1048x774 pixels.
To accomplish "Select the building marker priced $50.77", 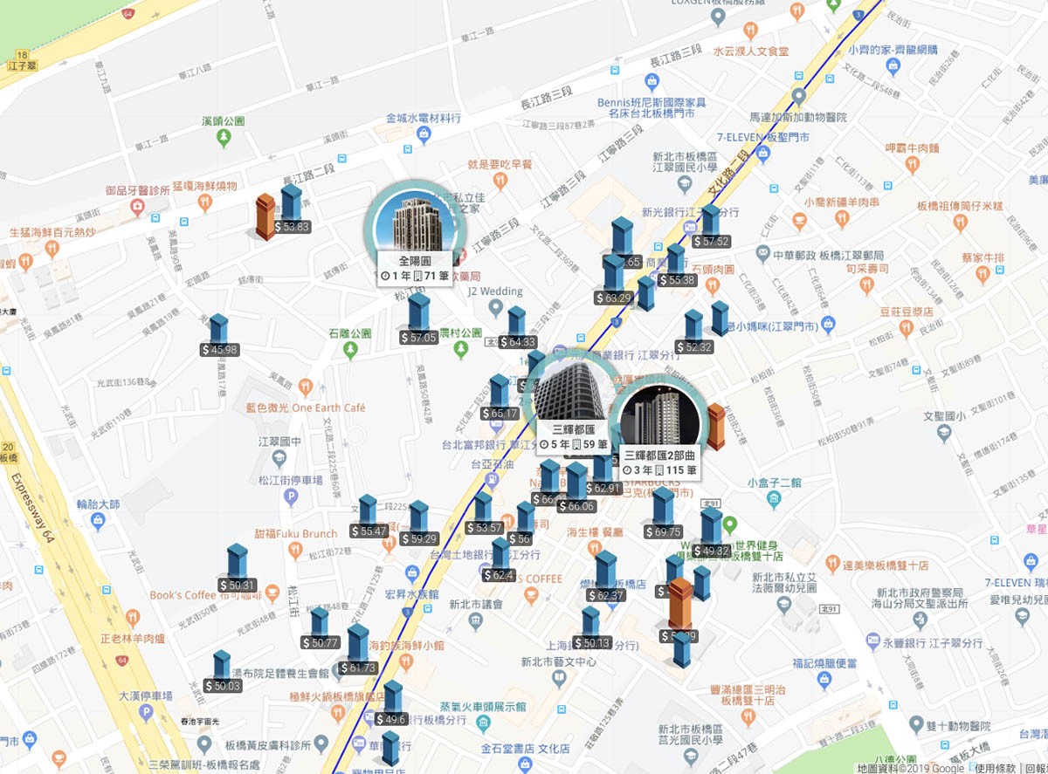I will (320, 628).
